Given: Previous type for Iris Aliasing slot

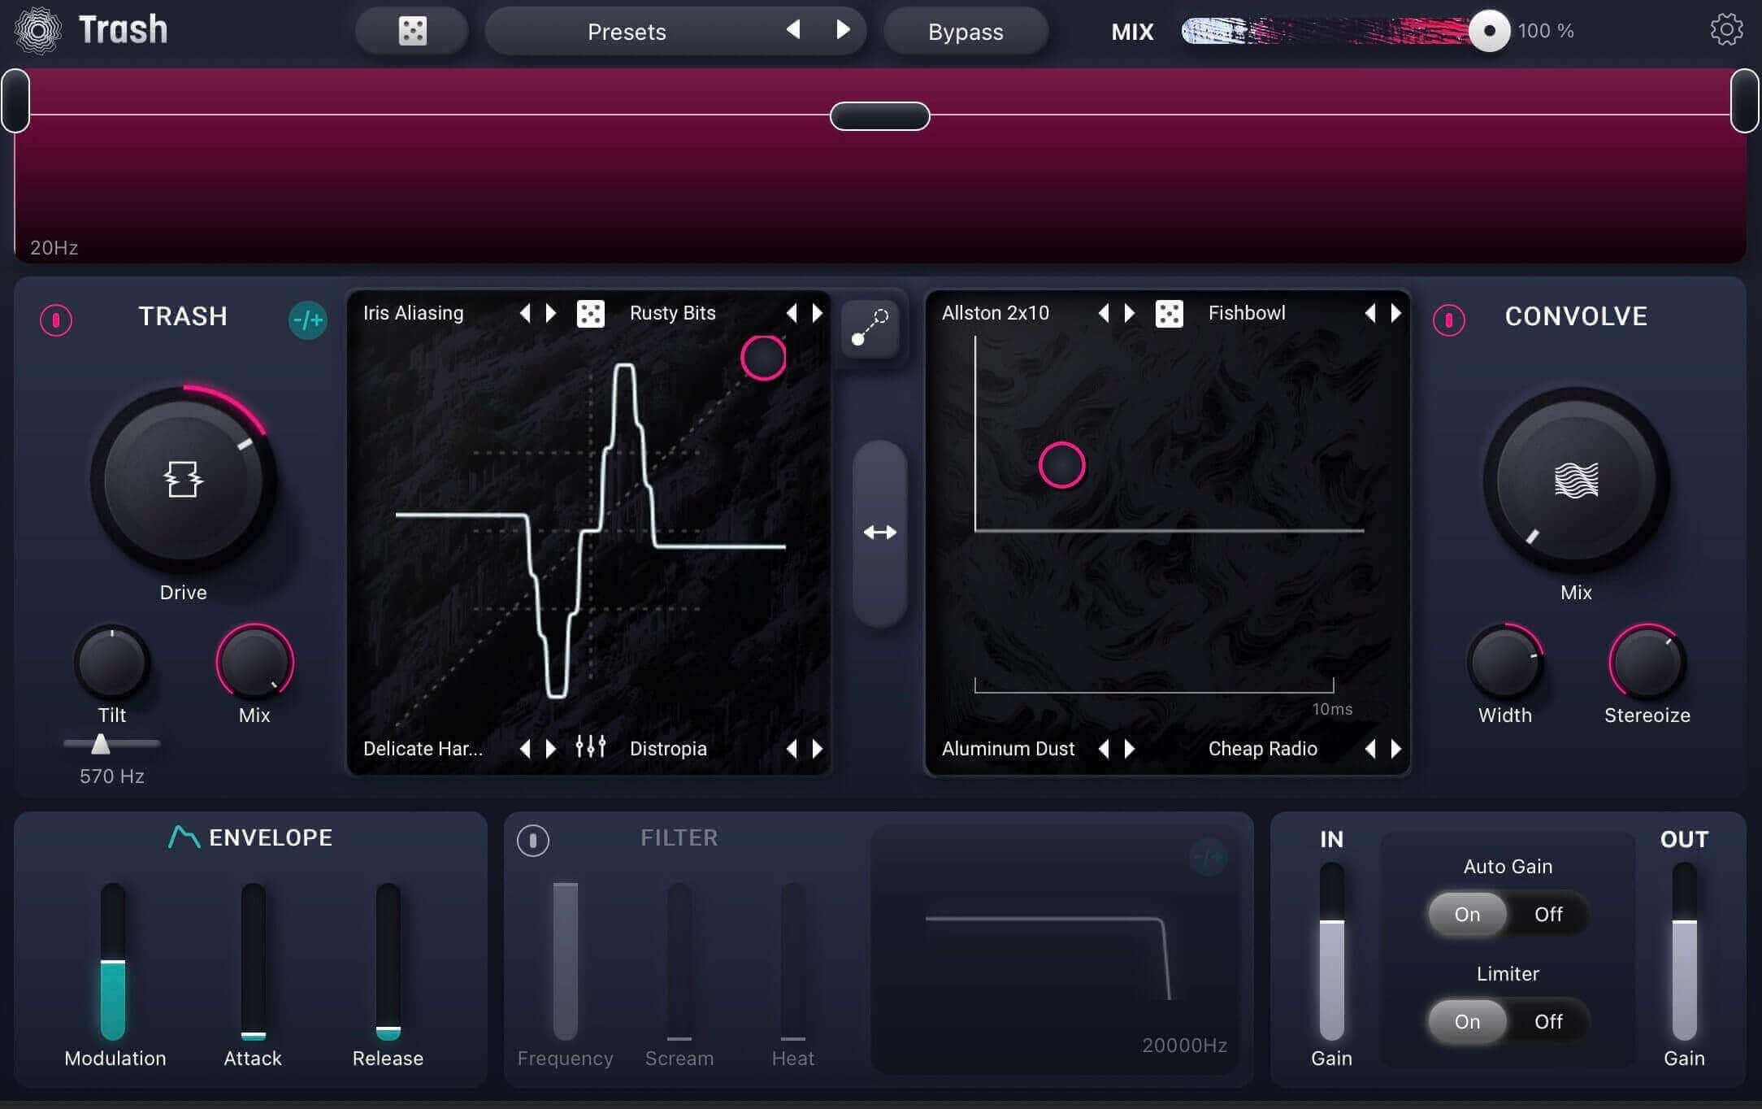Looking at the screenshot, I should tap(525, 313).
